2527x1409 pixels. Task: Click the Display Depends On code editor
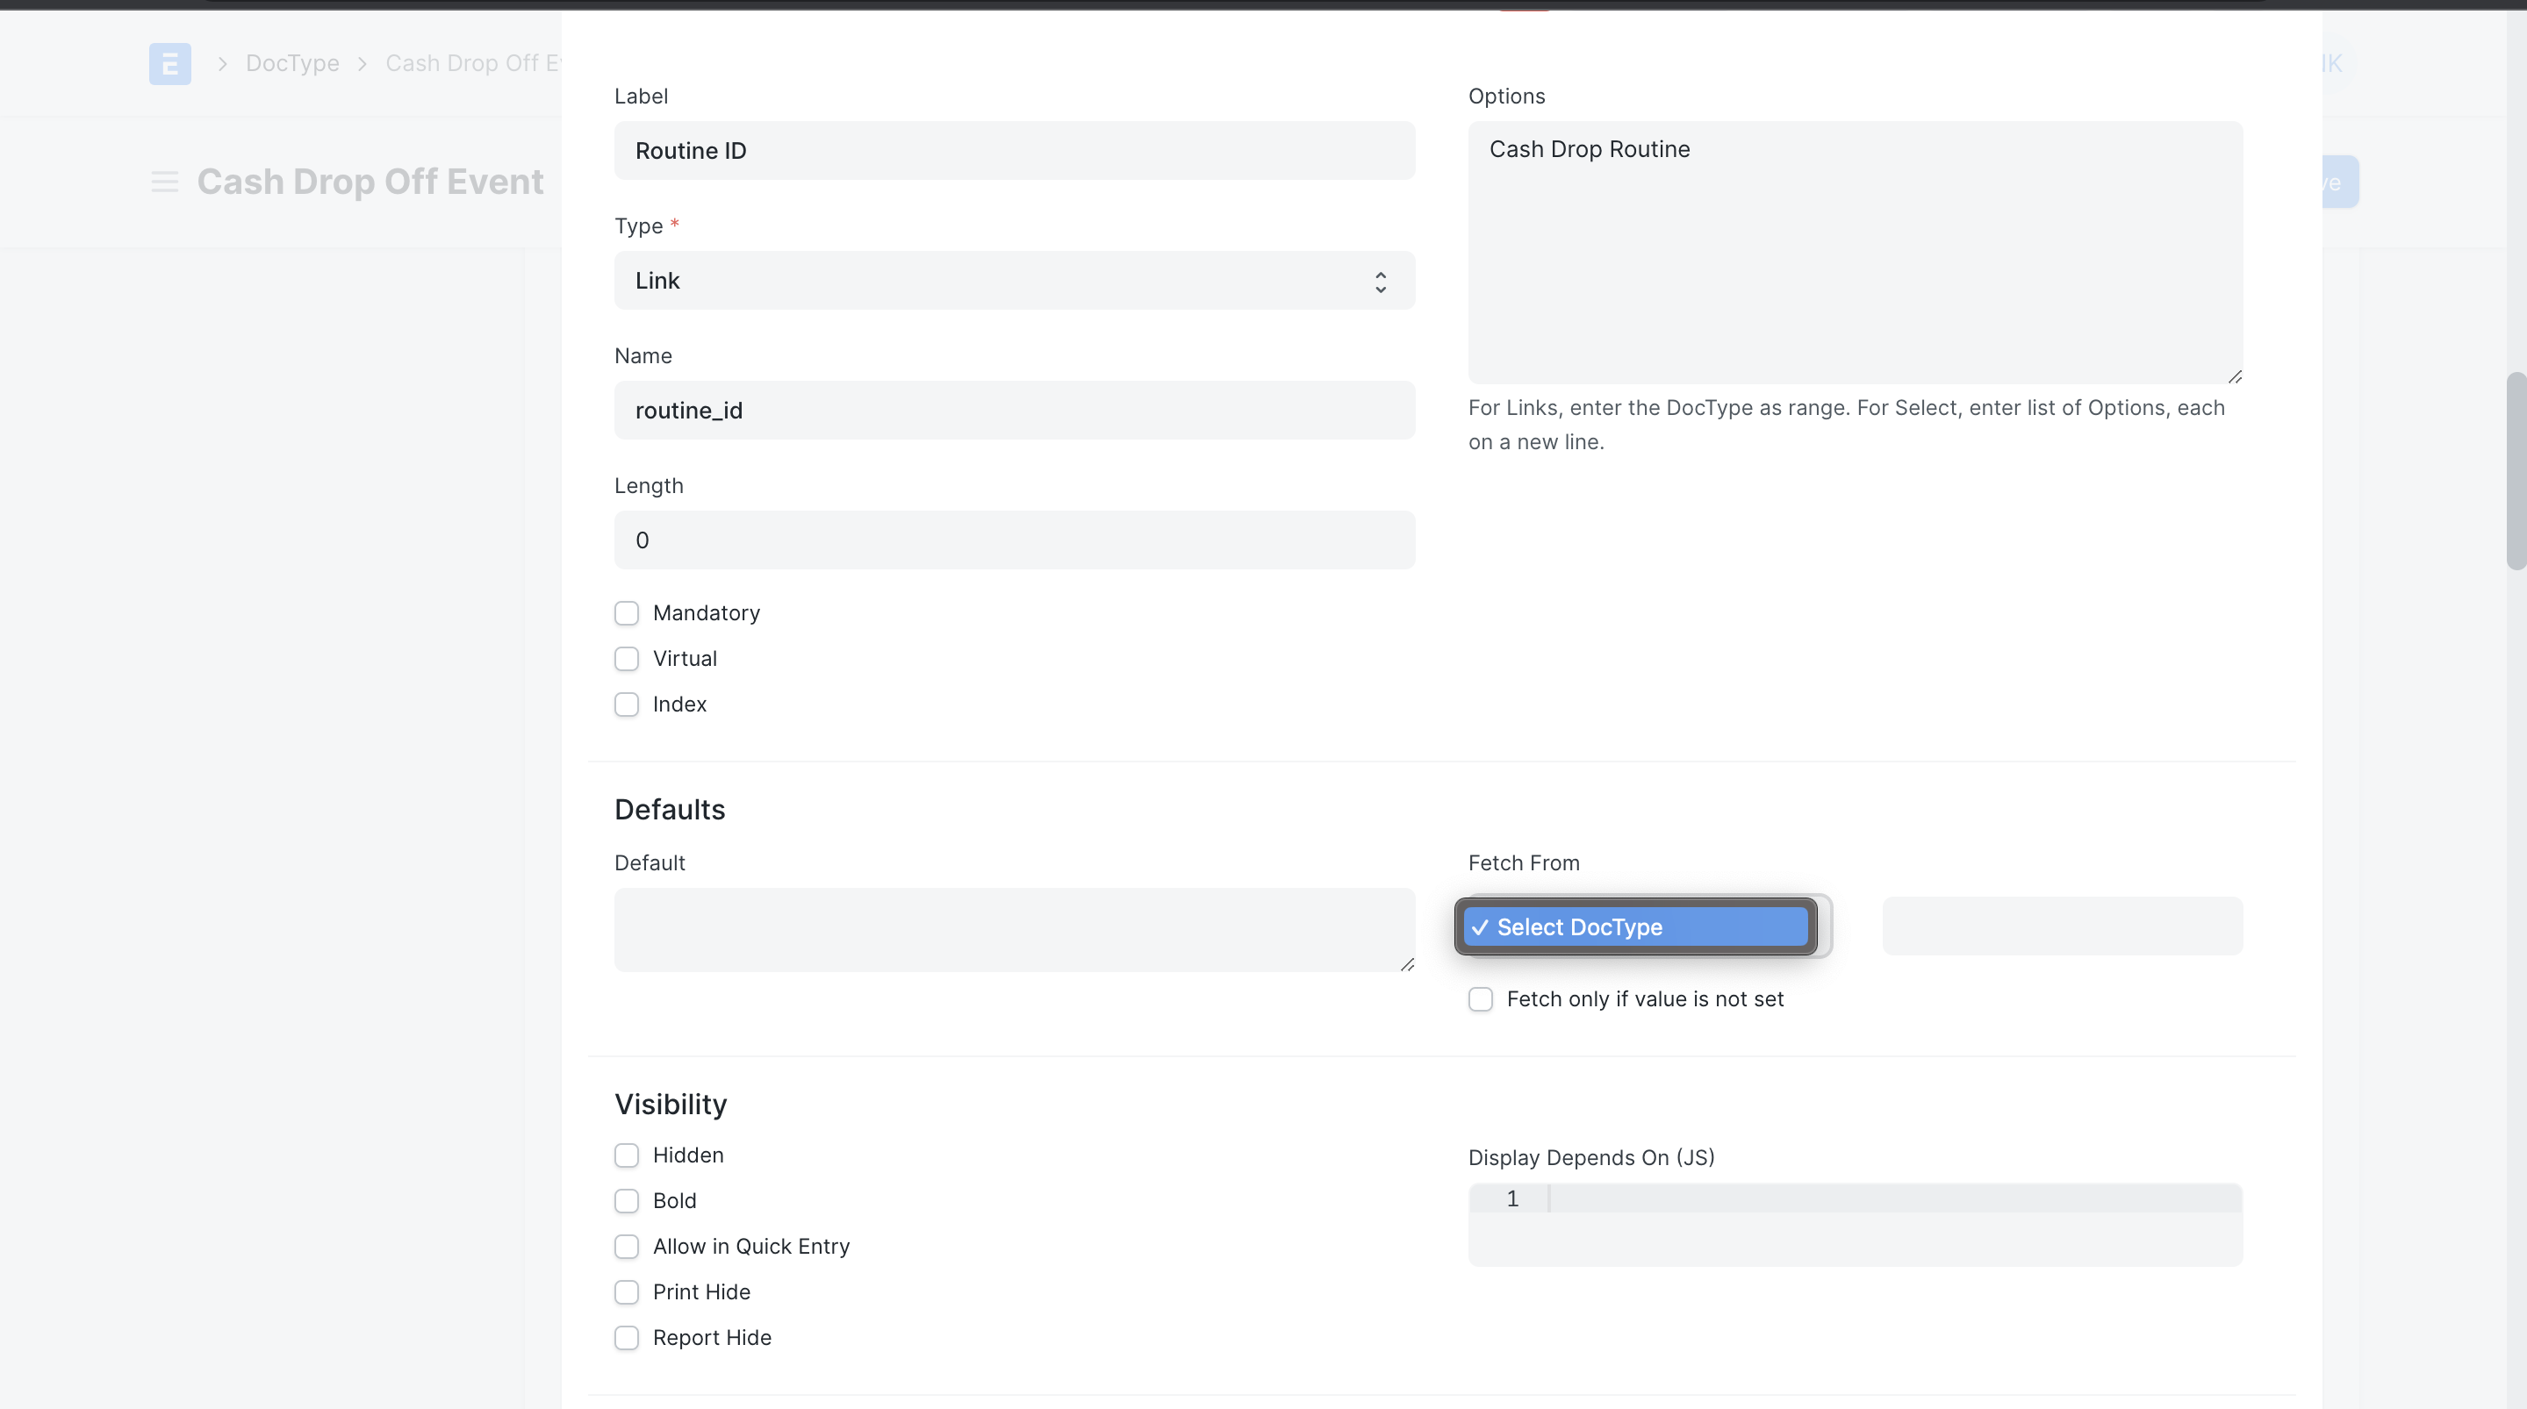pos(1855,1225)
